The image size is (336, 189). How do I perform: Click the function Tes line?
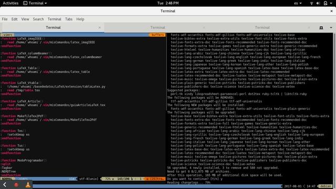(x=14, y=131)
